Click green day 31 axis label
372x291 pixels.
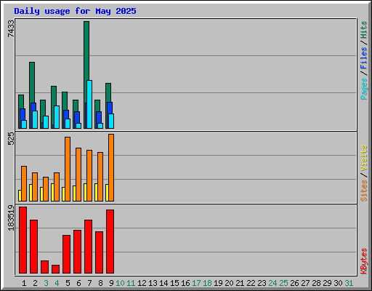tap(349, 283)
